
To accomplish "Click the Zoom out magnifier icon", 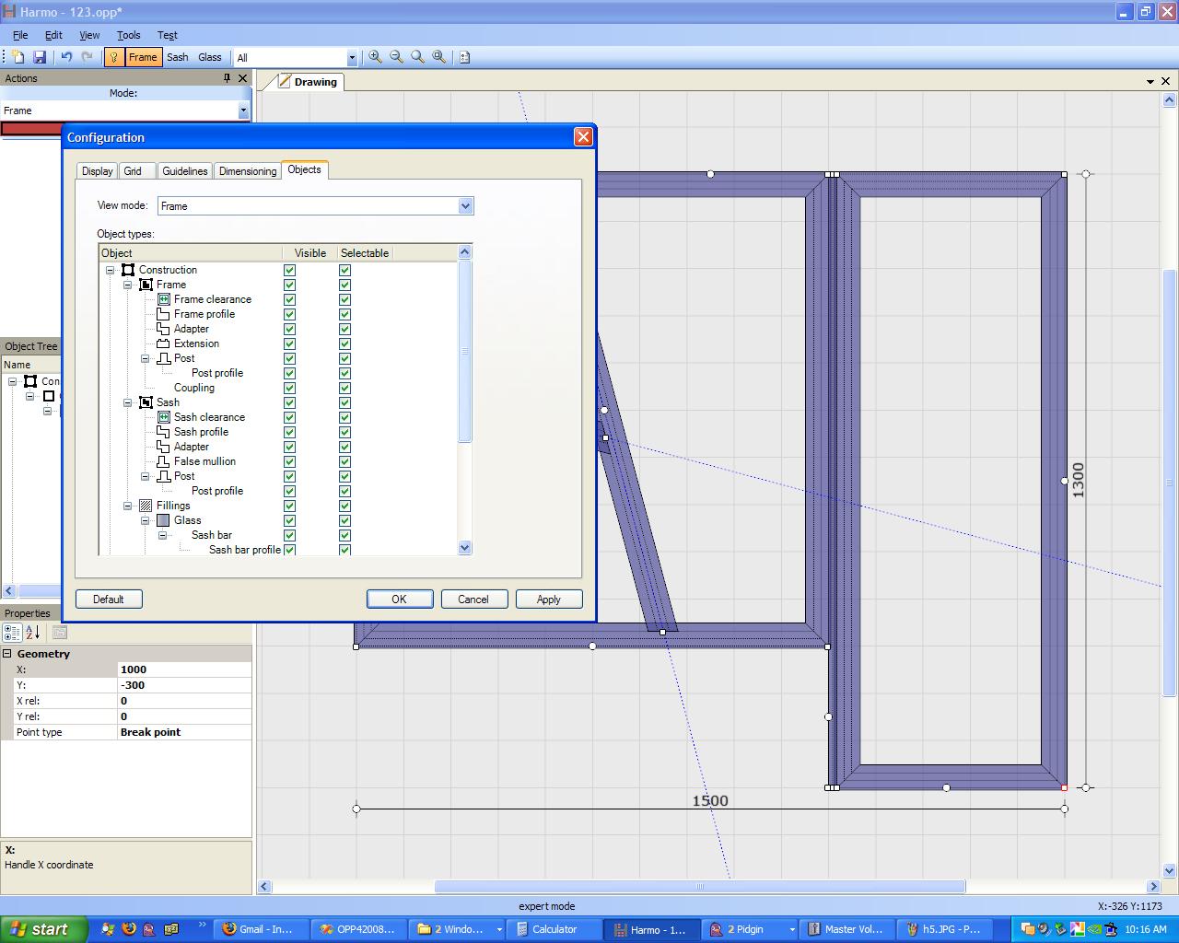I will click(x=396, y=57).
